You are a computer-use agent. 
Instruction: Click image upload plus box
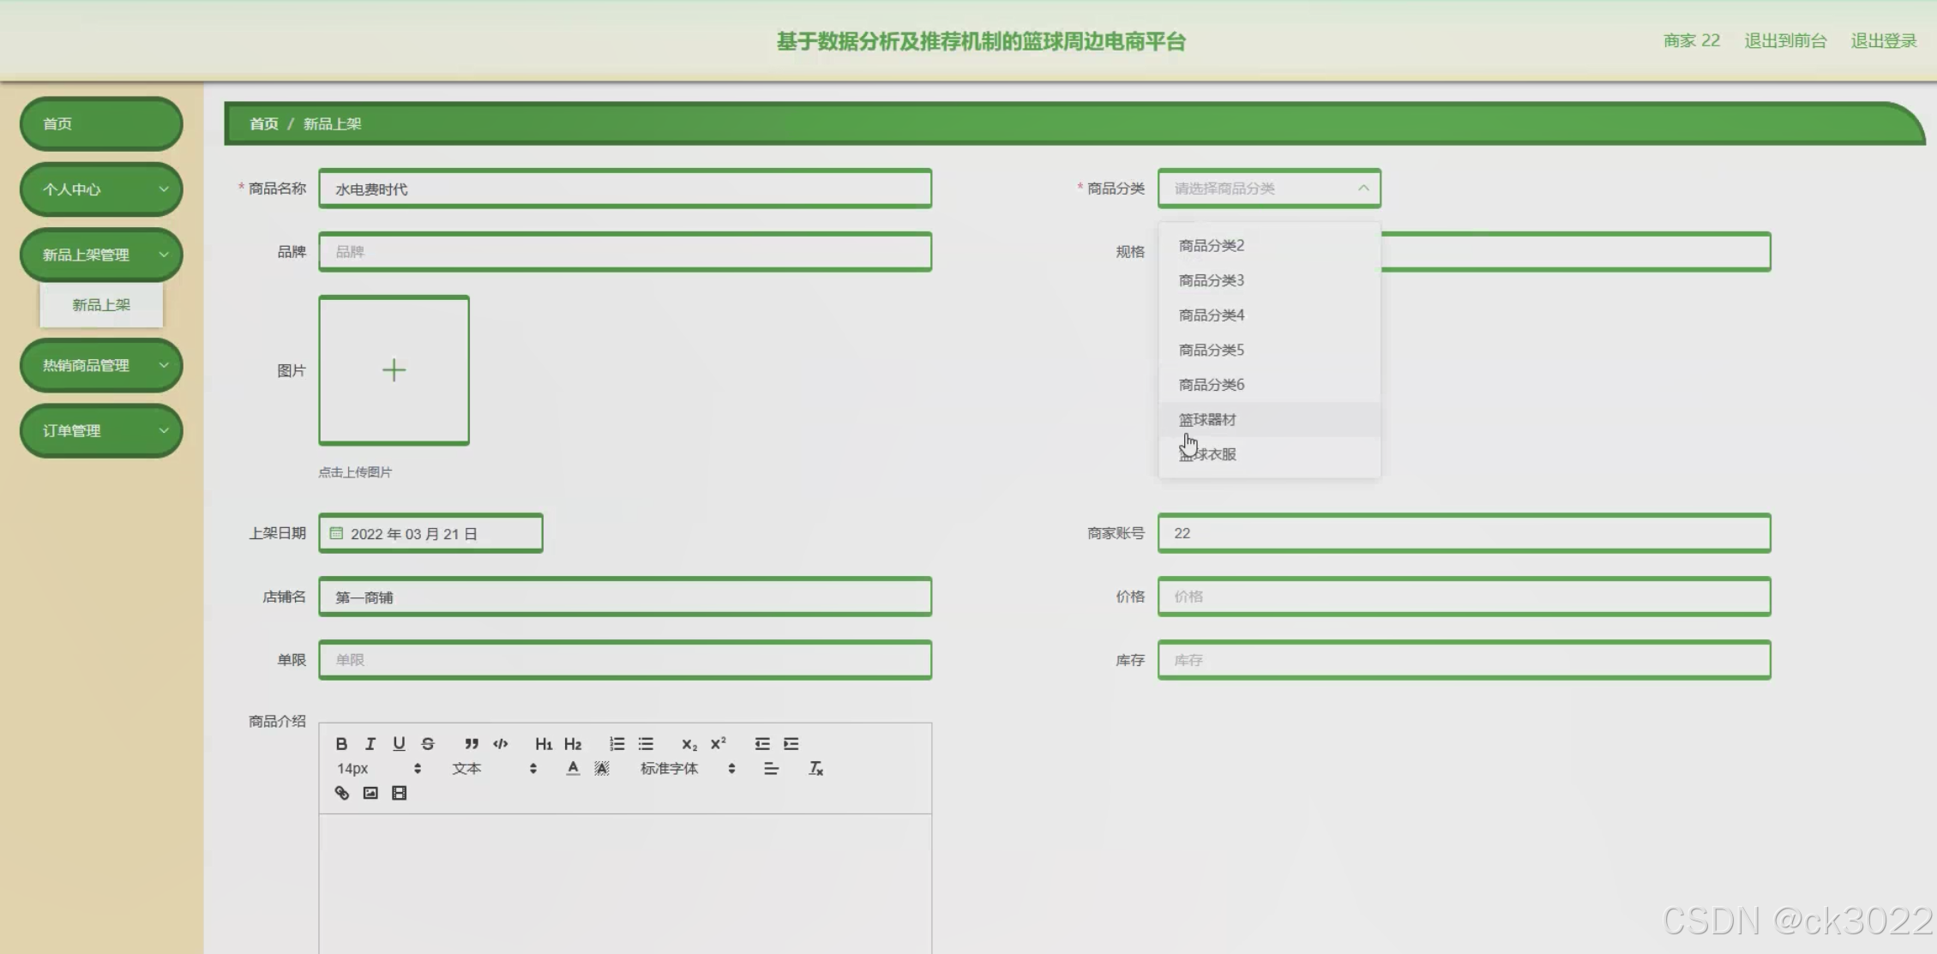394,370
